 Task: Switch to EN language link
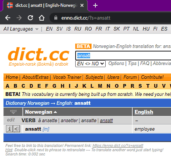[49, 29]
